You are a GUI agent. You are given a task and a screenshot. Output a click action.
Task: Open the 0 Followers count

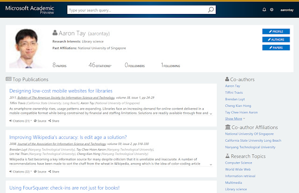135,65
